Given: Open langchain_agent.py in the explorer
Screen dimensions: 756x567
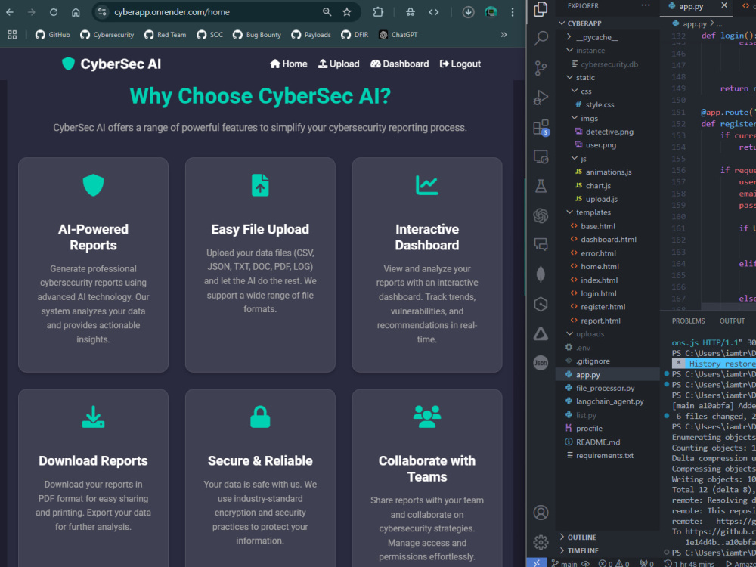Looking at the screenshot, I should (x=608, y=401).
